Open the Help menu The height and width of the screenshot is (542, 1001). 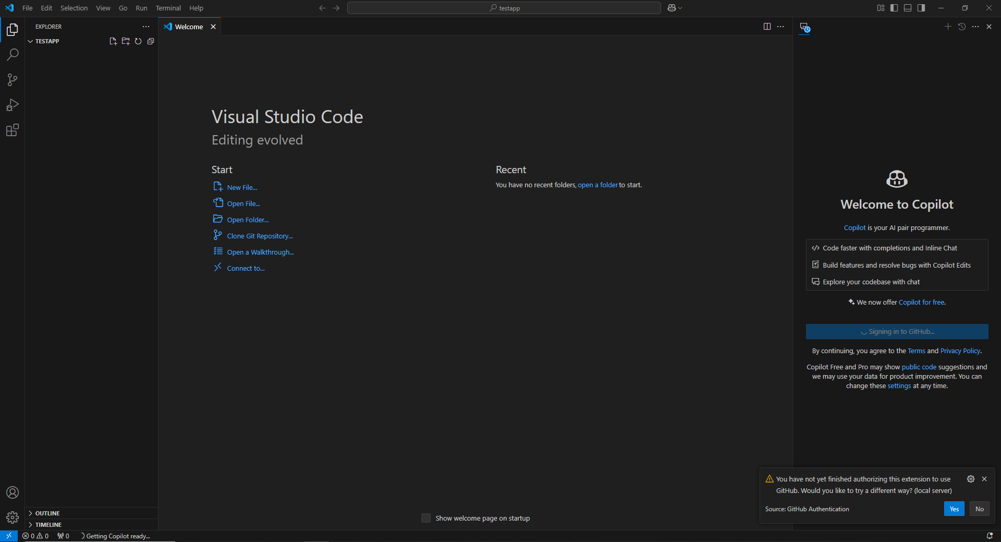(x=196, y=8)
